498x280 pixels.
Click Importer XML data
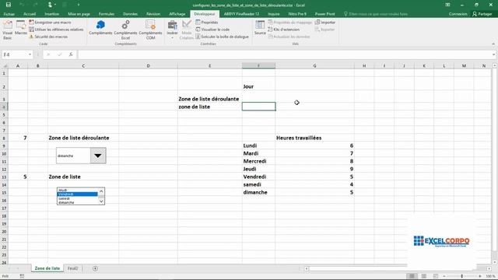tap(325, 23)
